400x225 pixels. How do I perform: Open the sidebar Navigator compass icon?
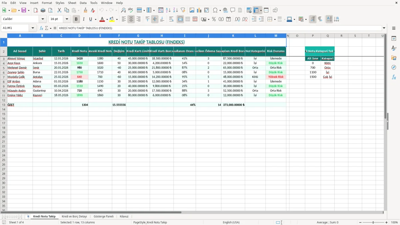[x=394, y=67]
